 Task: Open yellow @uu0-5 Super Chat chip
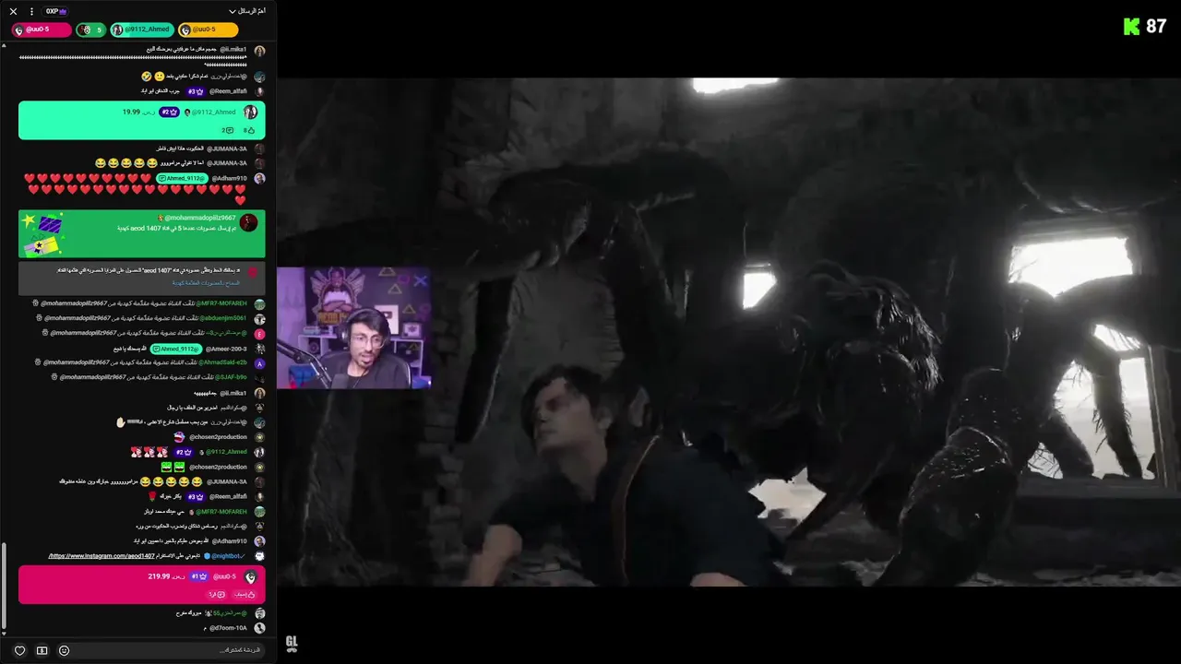[208, 30]
